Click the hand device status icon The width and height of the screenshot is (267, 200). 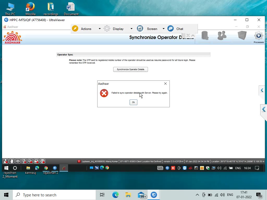[x=12, y=161]
